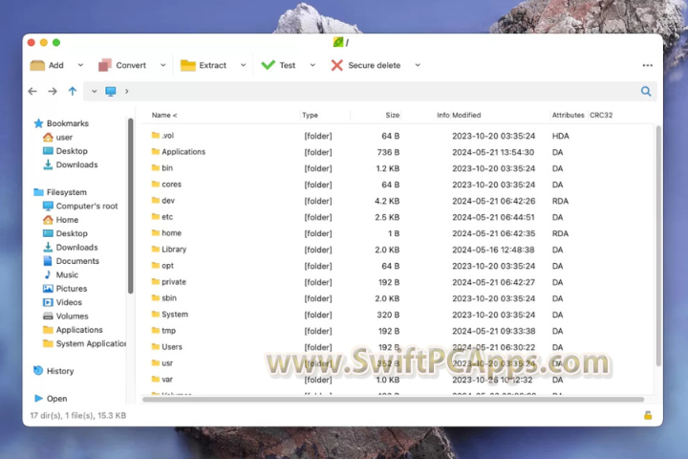
Task: Click the History clock icon
Action: pyautogui.click(x=38, y=371)
